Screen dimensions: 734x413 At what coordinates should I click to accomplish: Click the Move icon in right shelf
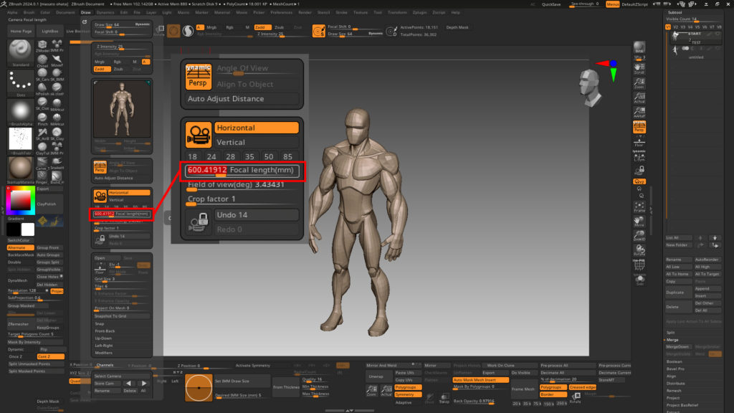click(639, 221)
